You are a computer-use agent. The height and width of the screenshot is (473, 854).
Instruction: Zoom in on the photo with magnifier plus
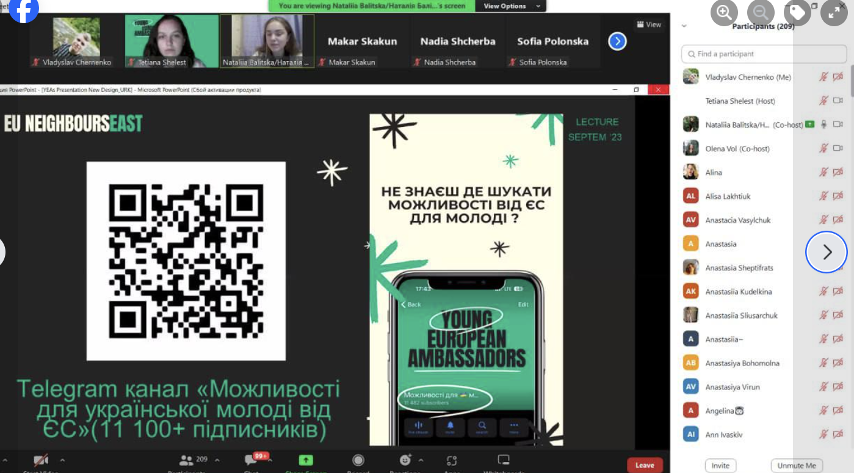724,12
